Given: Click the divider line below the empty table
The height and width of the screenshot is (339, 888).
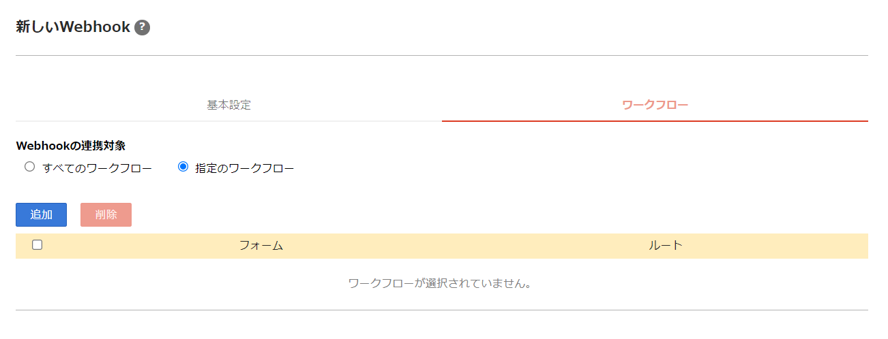Looking at the screenshot, I should 442,310.
